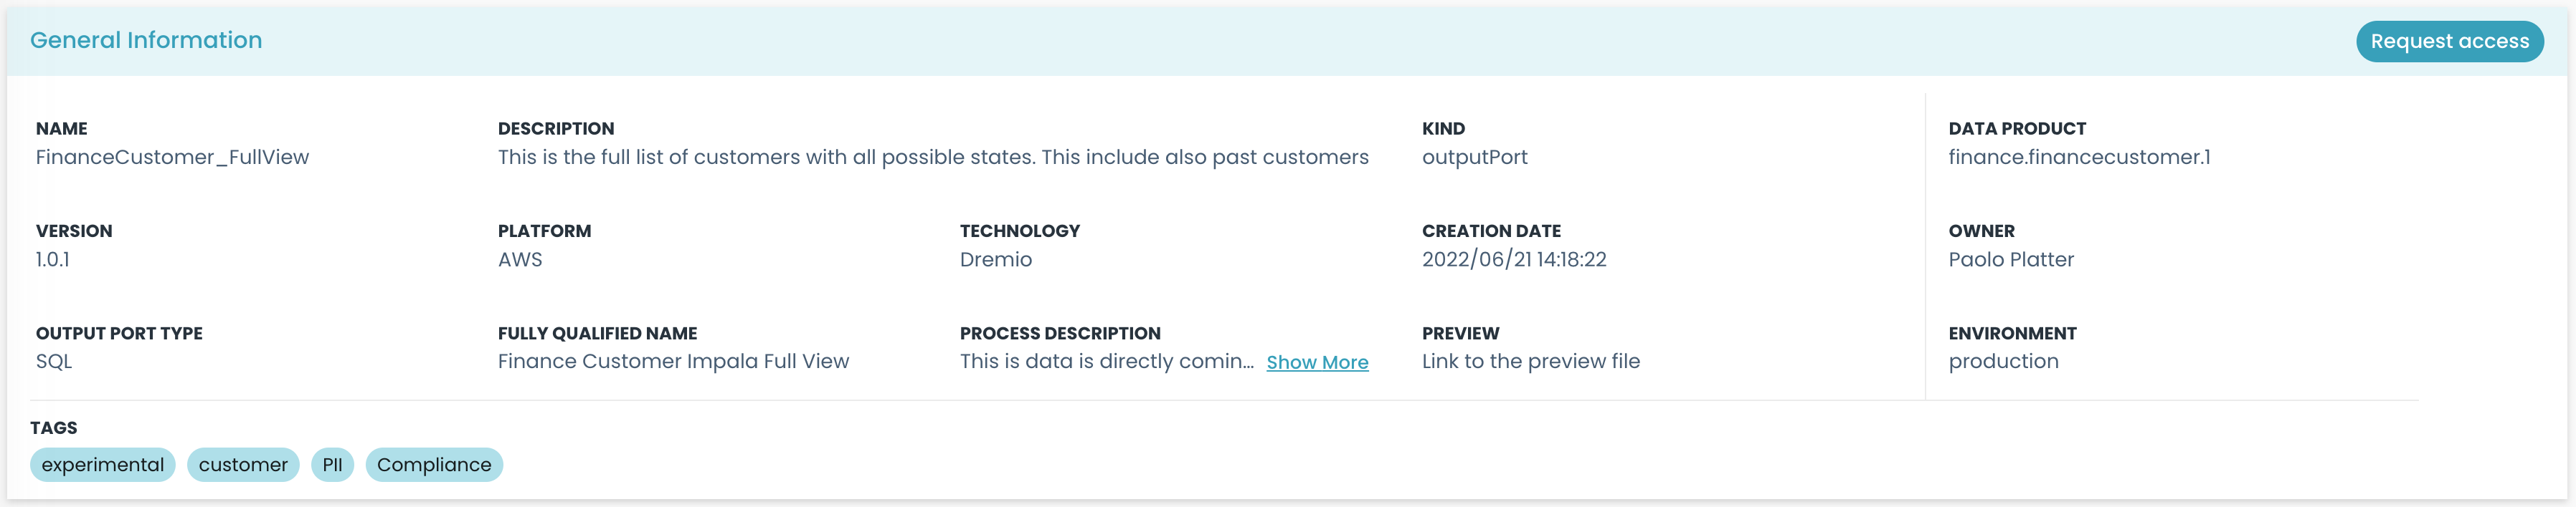
Task: Click the Request access button
Action: 2448,41
